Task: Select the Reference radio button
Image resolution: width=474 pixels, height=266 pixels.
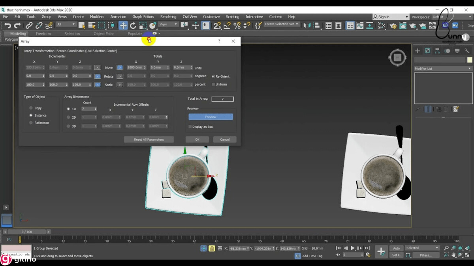Action: [x=31, y=123]
